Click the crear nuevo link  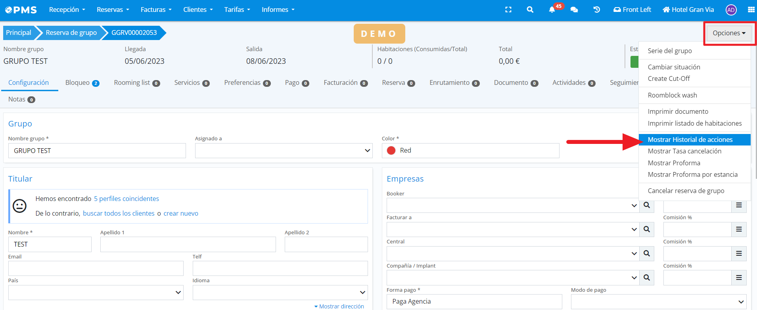(181, 213)
